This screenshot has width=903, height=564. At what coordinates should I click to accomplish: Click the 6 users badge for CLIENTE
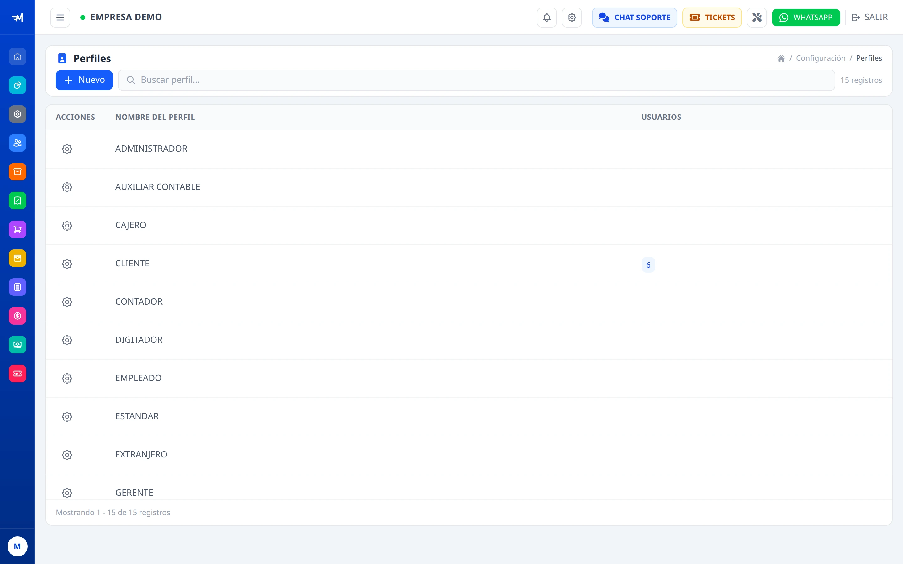click(x=648, y=265)
